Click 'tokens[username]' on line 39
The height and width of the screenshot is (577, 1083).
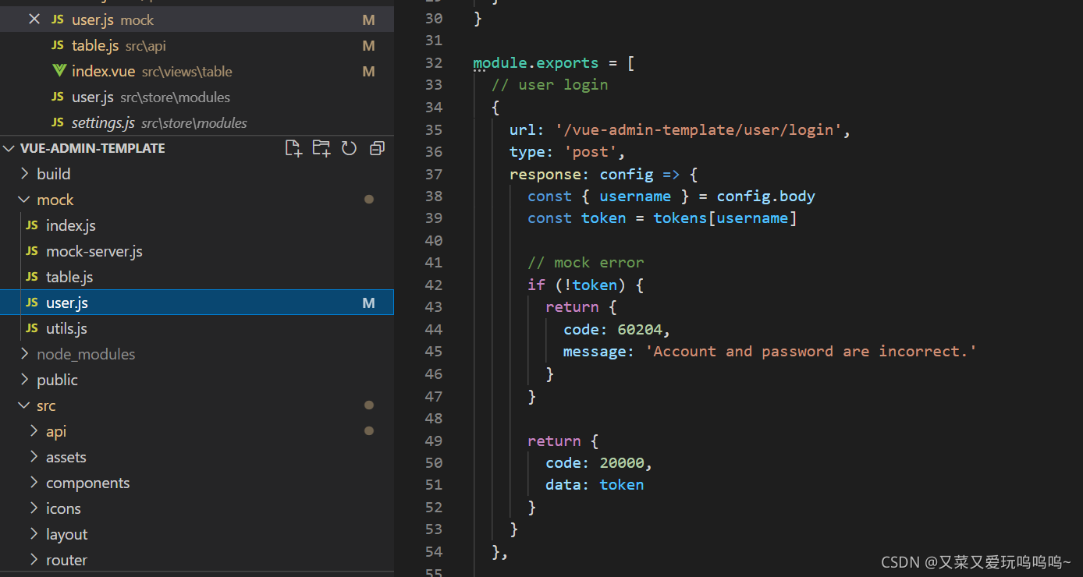(726, 218)
